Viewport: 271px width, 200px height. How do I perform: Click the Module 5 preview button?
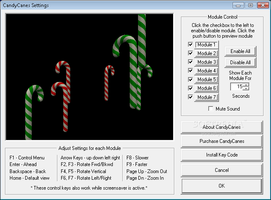pyautogui.click(x=207, y=80)
